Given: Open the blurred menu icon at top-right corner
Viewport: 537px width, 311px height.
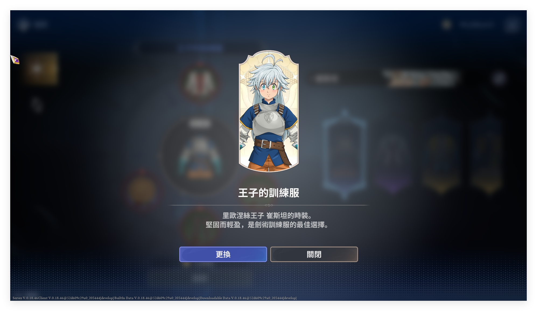Looking at the screenshot, I should (511, 25).
